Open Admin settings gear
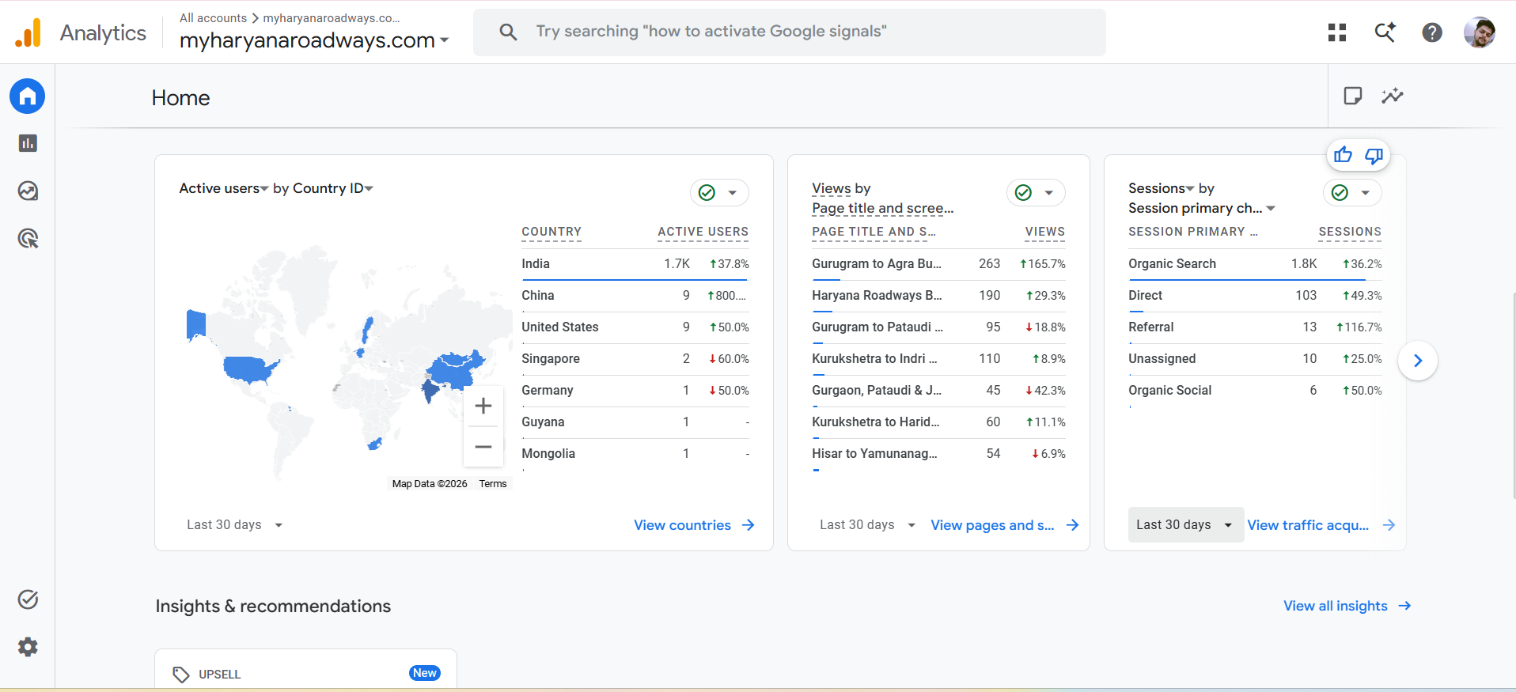1516x692 pixels. coord(28,647)
